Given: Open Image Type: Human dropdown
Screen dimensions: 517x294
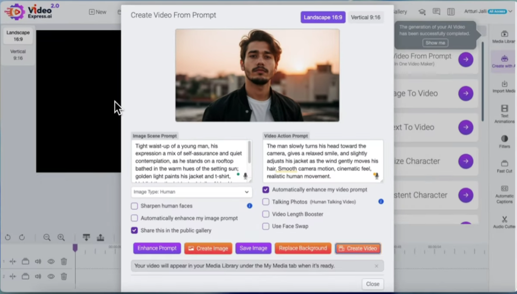Looking at the screenshot, I should (x=191, y=192).
